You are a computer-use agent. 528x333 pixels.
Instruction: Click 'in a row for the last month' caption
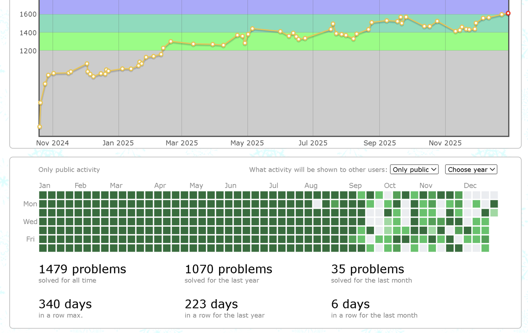(x=374, y=315)
